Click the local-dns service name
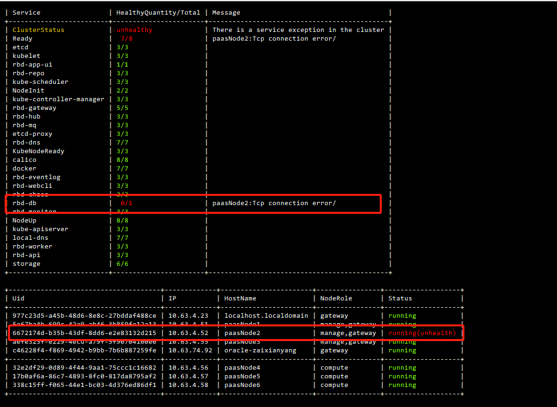This screenshot has width=557, height=407. click(30, 238)
